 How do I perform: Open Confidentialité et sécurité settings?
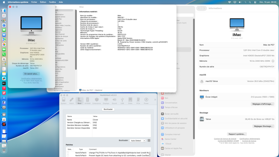(174, 119)
